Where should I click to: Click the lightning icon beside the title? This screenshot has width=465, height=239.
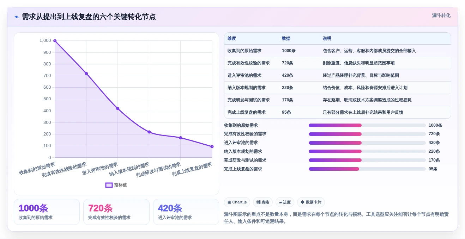17,17
